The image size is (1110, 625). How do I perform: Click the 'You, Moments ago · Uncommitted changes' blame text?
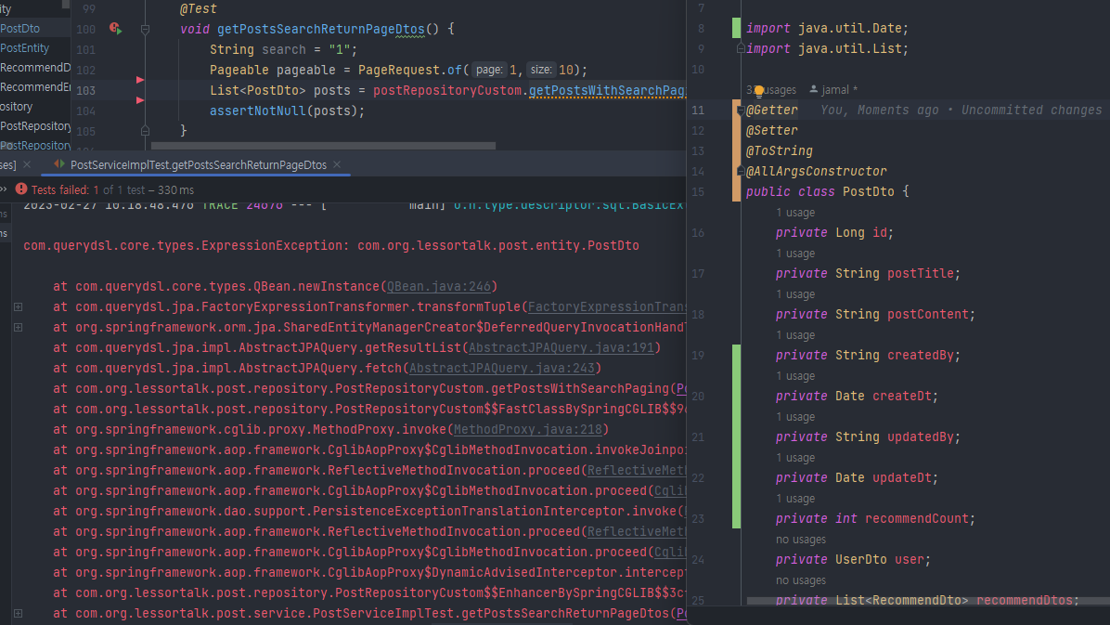pyautogui.click(x=961, y=110)
